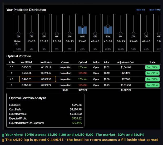This screenshot has width=163, height=145.
Task: Click the $754.22 adjustment cost cell
Action: tap(126, 73)
